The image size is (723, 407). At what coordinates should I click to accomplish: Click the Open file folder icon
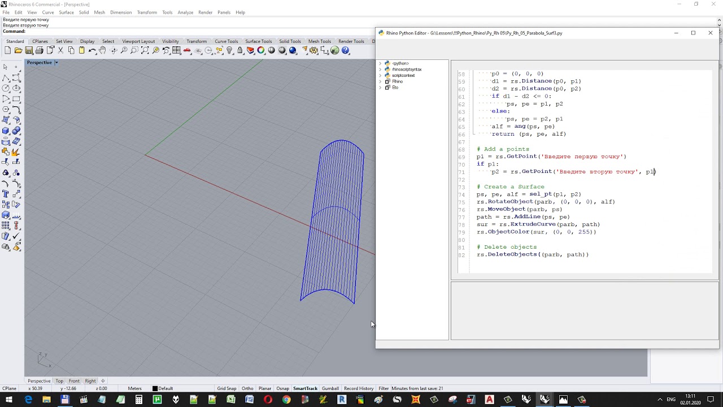[x=18, y=50]
